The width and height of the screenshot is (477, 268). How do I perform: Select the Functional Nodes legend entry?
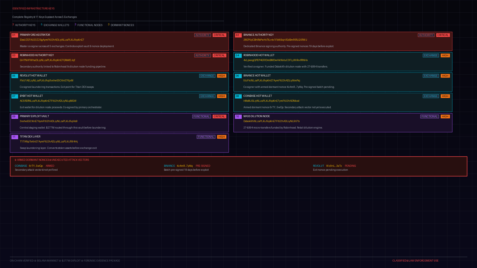tap(88, 25)
